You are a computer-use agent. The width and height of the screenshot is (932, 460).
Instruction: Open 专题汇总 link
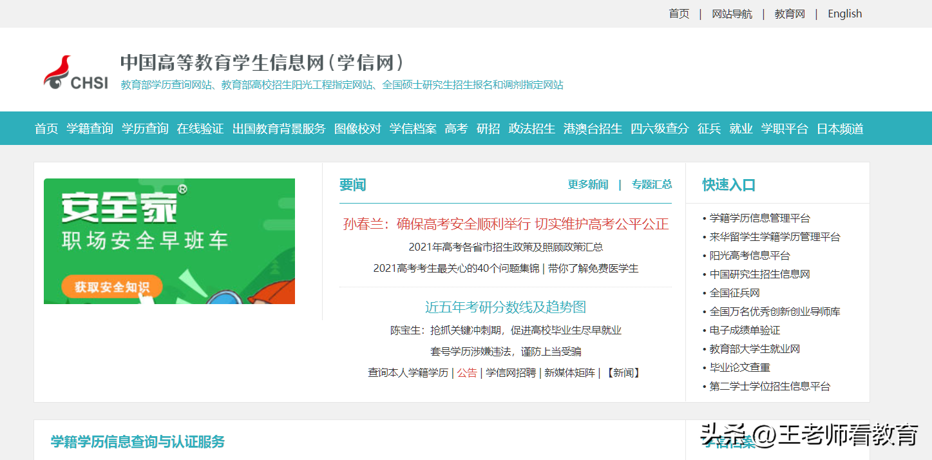pyautogui.click(x=652, y=185)
